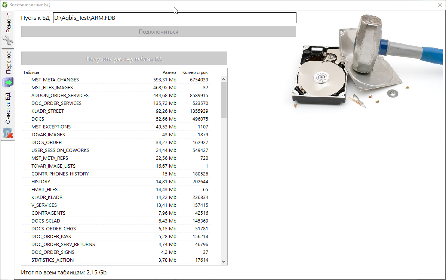The image size is (446, 280).
Task: Select the TOVAR_IMAGE_LISTS row
Action: 116,166
